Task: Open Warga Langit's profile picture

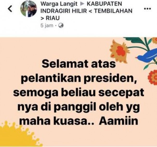Action: (x=29, y=9)
